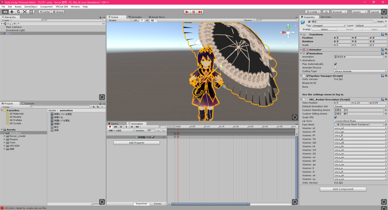Select the Move tool
The height and width of the screenshot is (210, 388).
coord(12,12)
